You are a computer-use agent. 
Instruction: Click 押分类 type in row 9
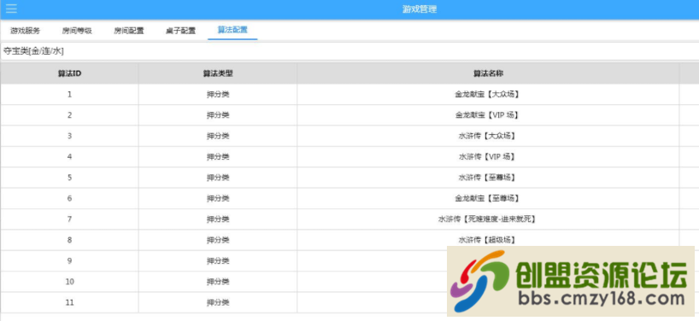click(x=218, y=260)
